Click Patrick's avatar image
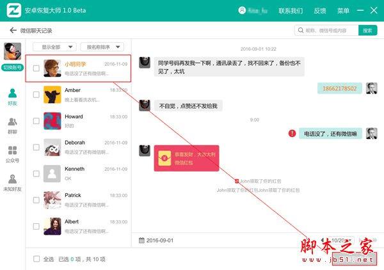This screenshot has width=384, height=270. point(52,200)
